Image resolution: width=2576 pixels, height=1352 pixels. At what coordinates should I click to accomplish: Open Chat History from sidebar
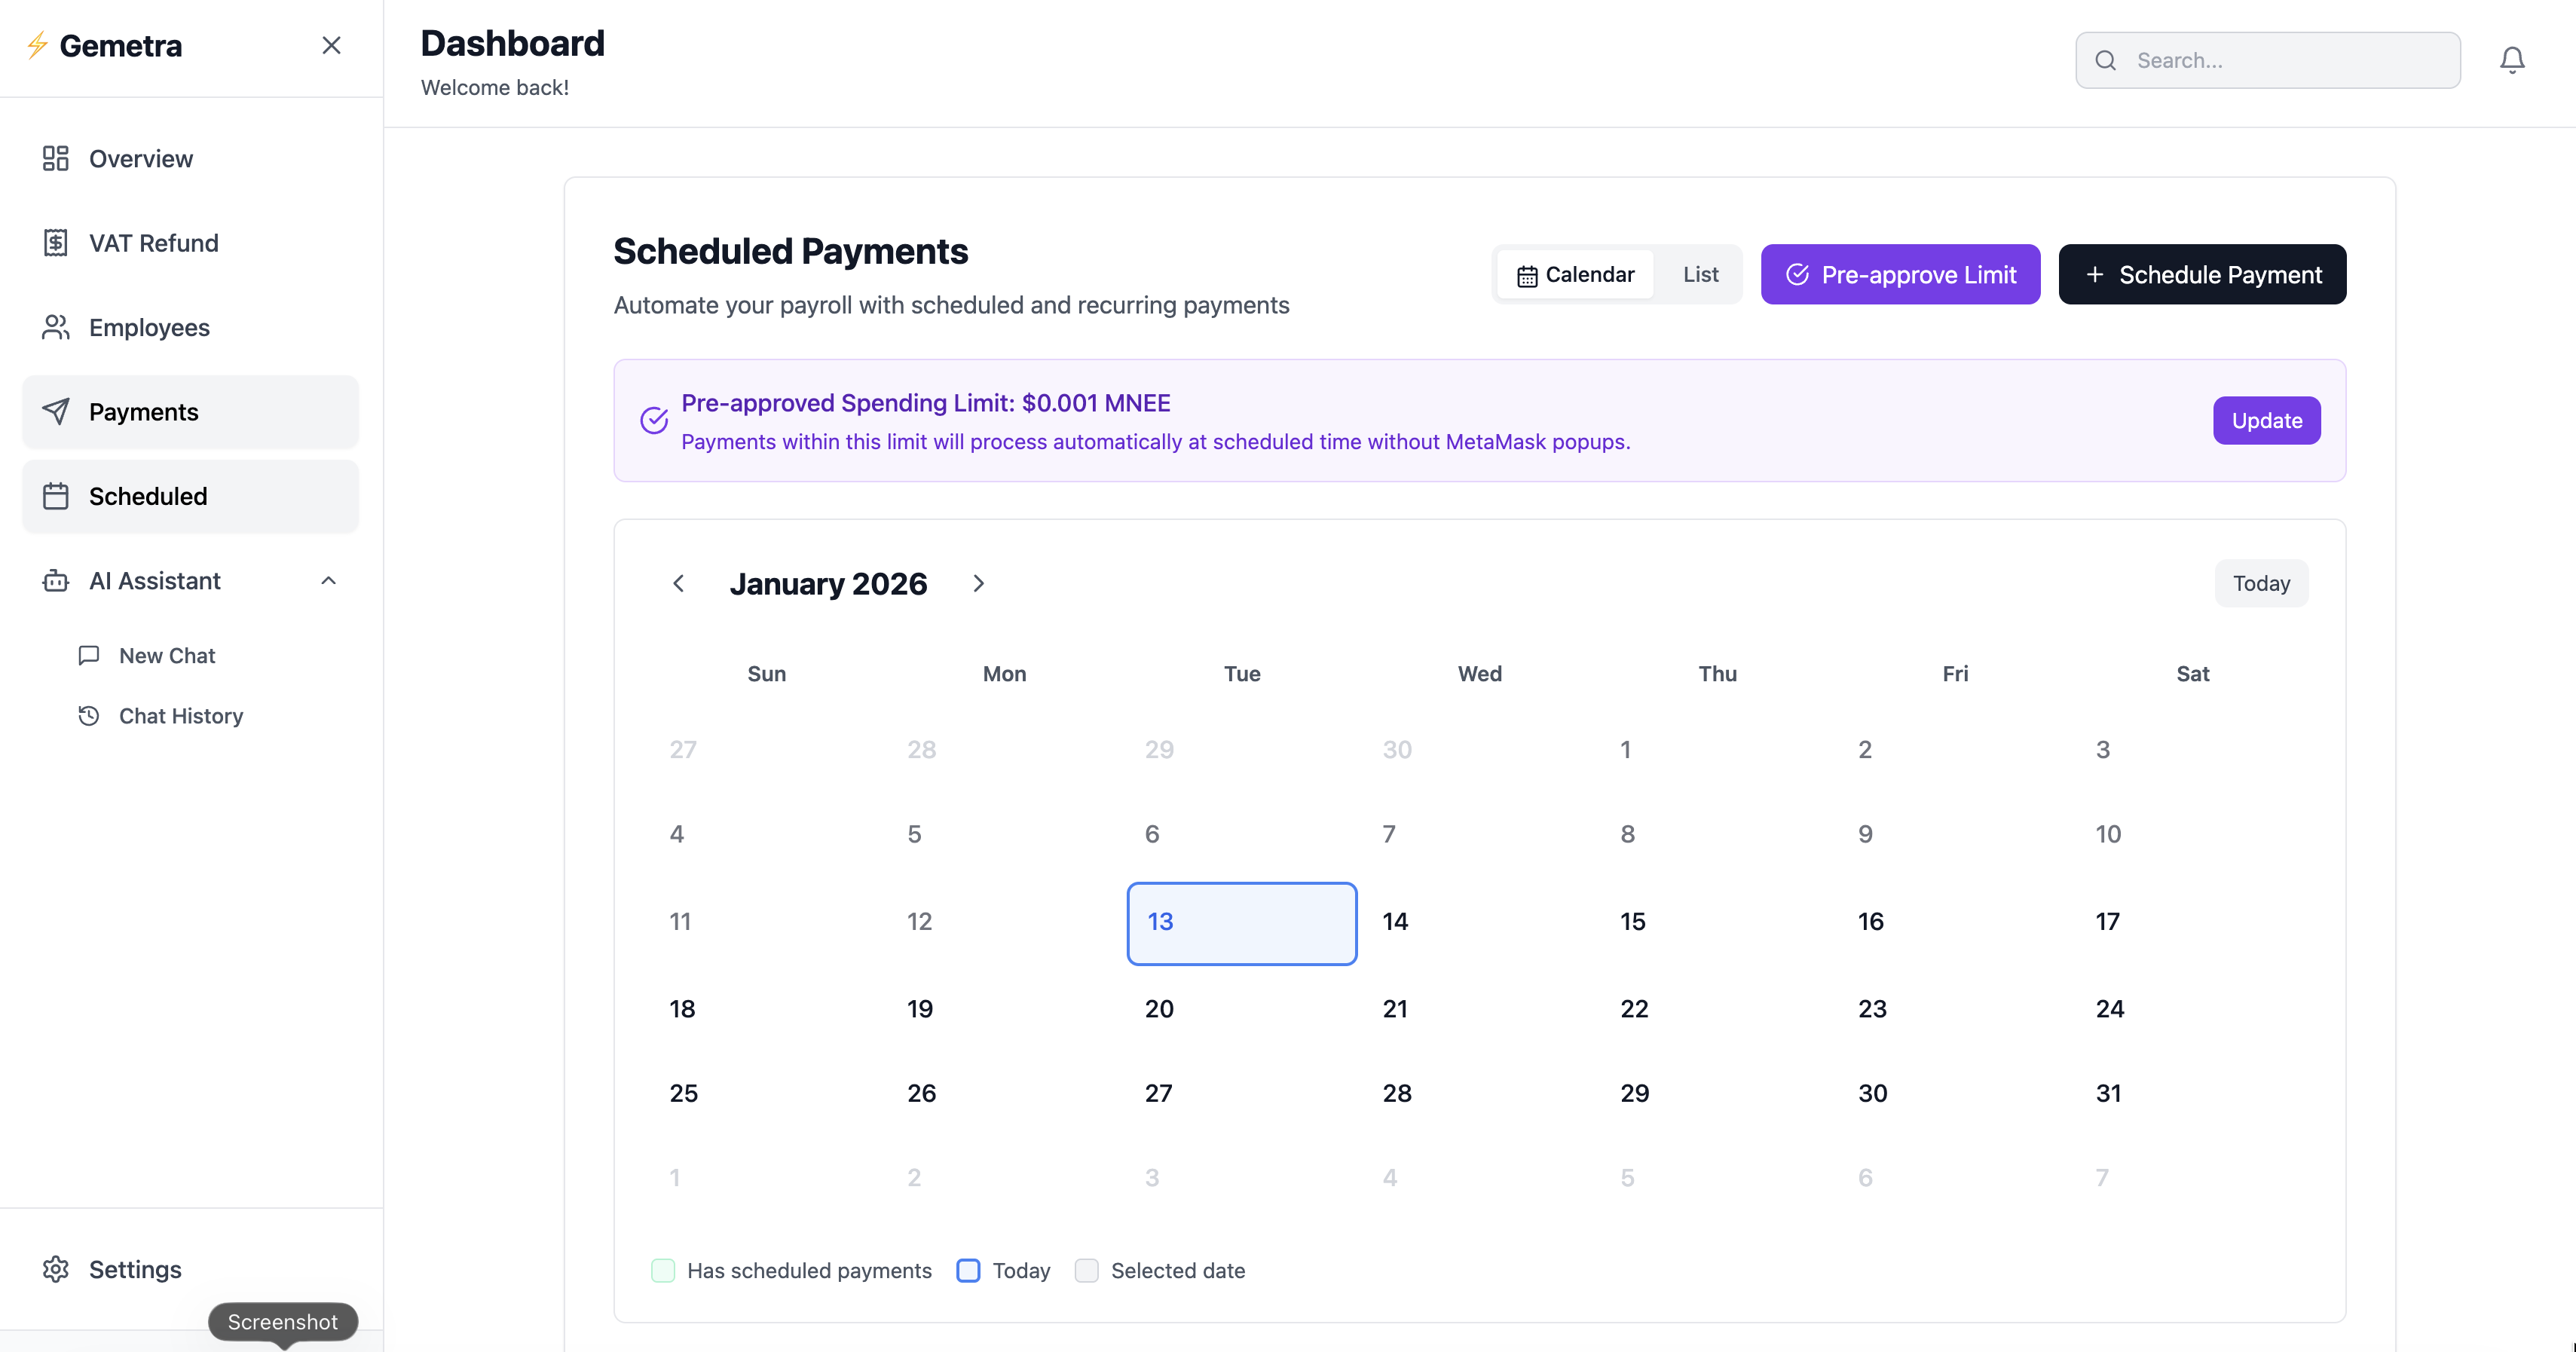180,715
